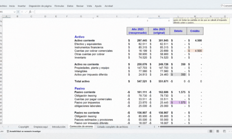The image size is (232, 139).
Task: Select the obligaciones laborales label
Action: click(x=88, y=106)
